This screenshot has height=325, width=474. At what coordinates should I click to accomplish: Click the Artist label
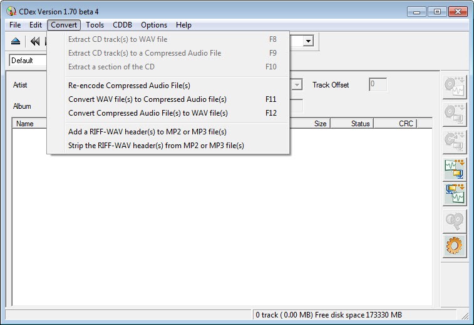[x=20, y=85]
